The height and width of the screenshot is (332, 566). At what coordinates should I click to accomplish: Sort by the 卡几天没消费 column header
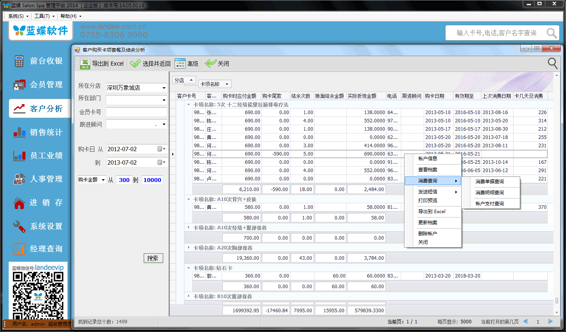[x=530, y=96]
